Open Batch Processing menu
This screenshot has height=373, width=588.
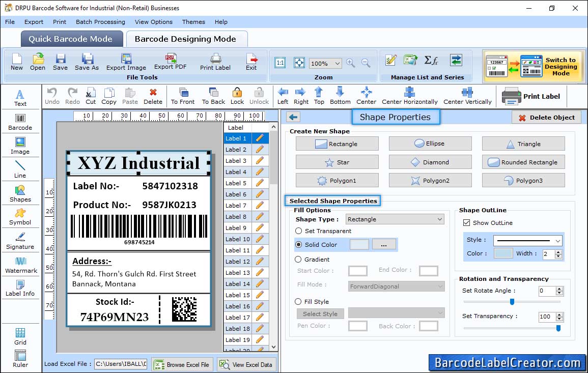point(100,22)
